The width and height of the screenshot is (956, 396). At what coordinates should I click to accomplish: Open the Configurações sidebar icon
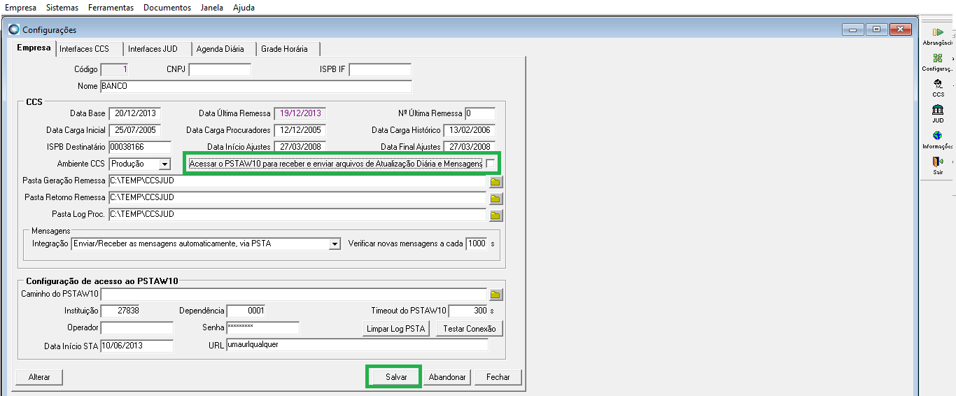938,58
